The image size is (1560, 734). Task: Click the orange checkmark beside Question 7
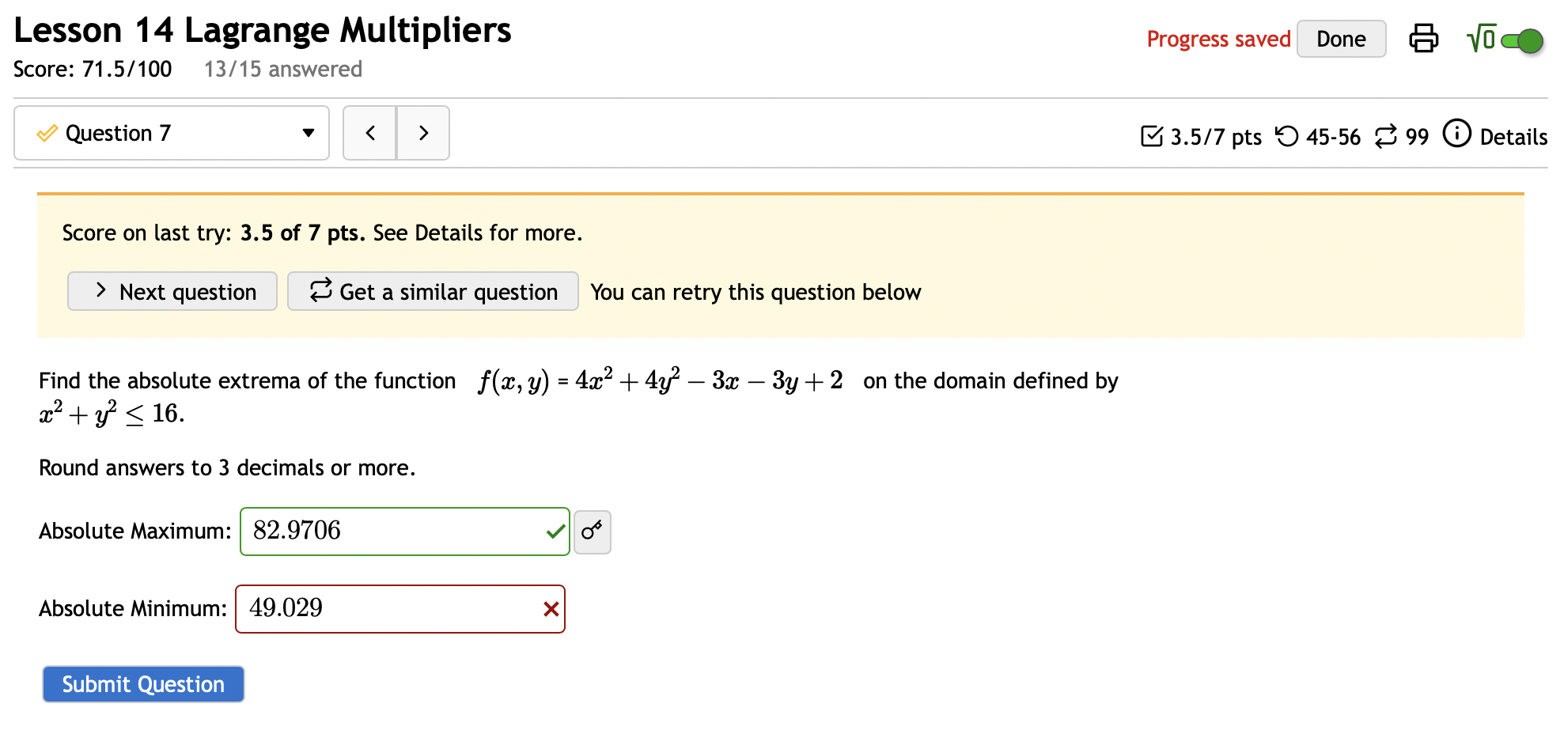tap(47, 133)
